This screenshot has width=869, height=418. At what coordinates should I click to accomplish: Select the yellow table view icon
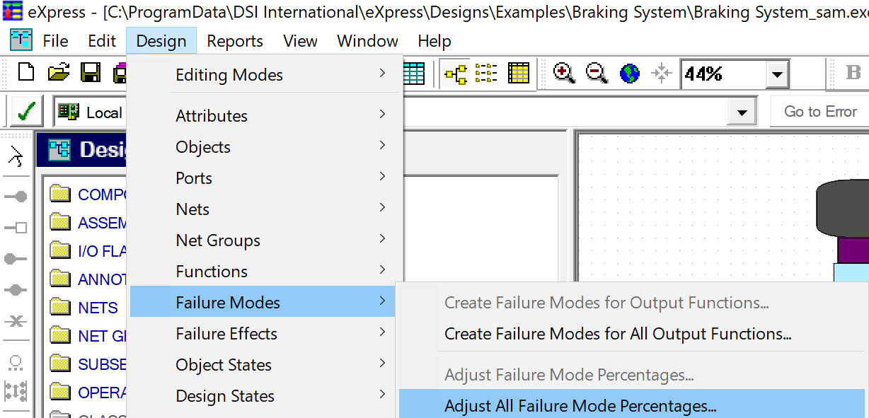pyautogui.click(x=519, y=73)
